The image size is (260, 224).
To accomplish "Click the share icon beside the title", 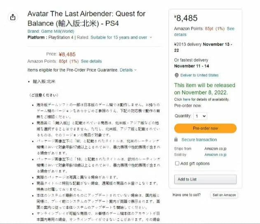I will [x=13, y=17].
